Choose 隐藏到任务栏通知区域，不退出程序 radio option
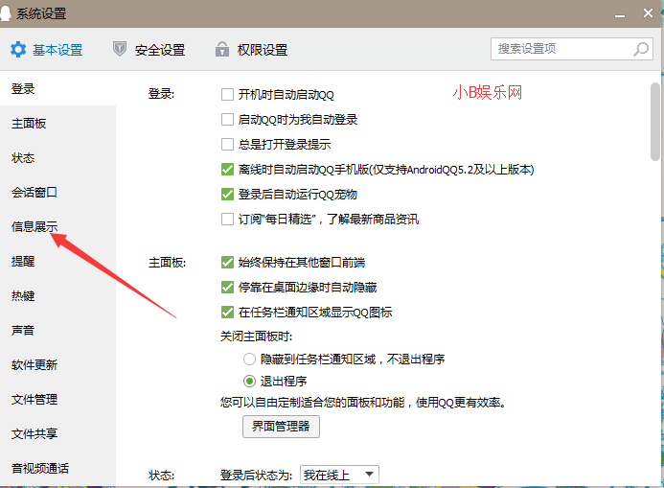 249,360
